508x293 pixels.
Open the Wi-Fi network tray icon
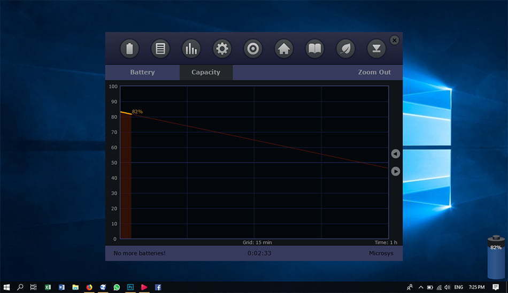[x=439, y=287]
